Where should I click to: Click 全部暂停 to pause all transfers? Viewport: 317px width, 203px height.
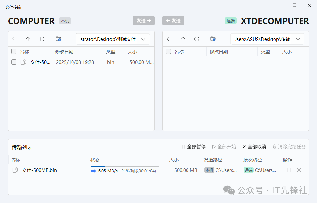click(194, 147)
